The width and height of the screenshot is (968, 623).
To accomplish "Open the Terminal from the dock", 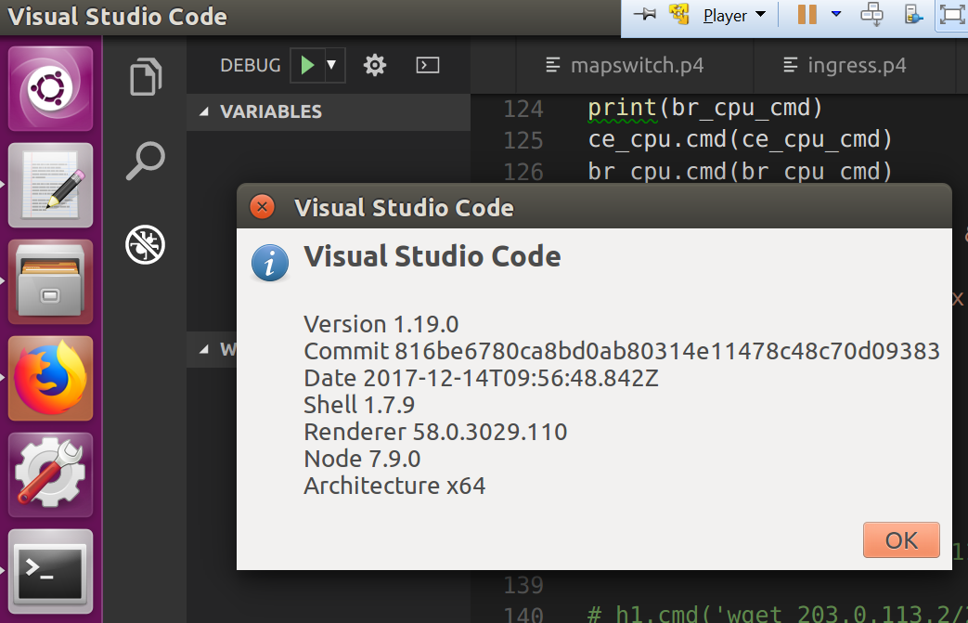I will coord(51,571).
